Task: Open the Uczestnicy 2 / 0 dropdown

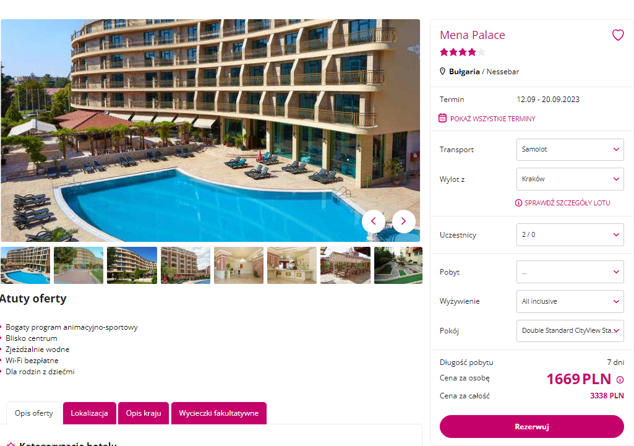Action: click(x=570, y=234)
